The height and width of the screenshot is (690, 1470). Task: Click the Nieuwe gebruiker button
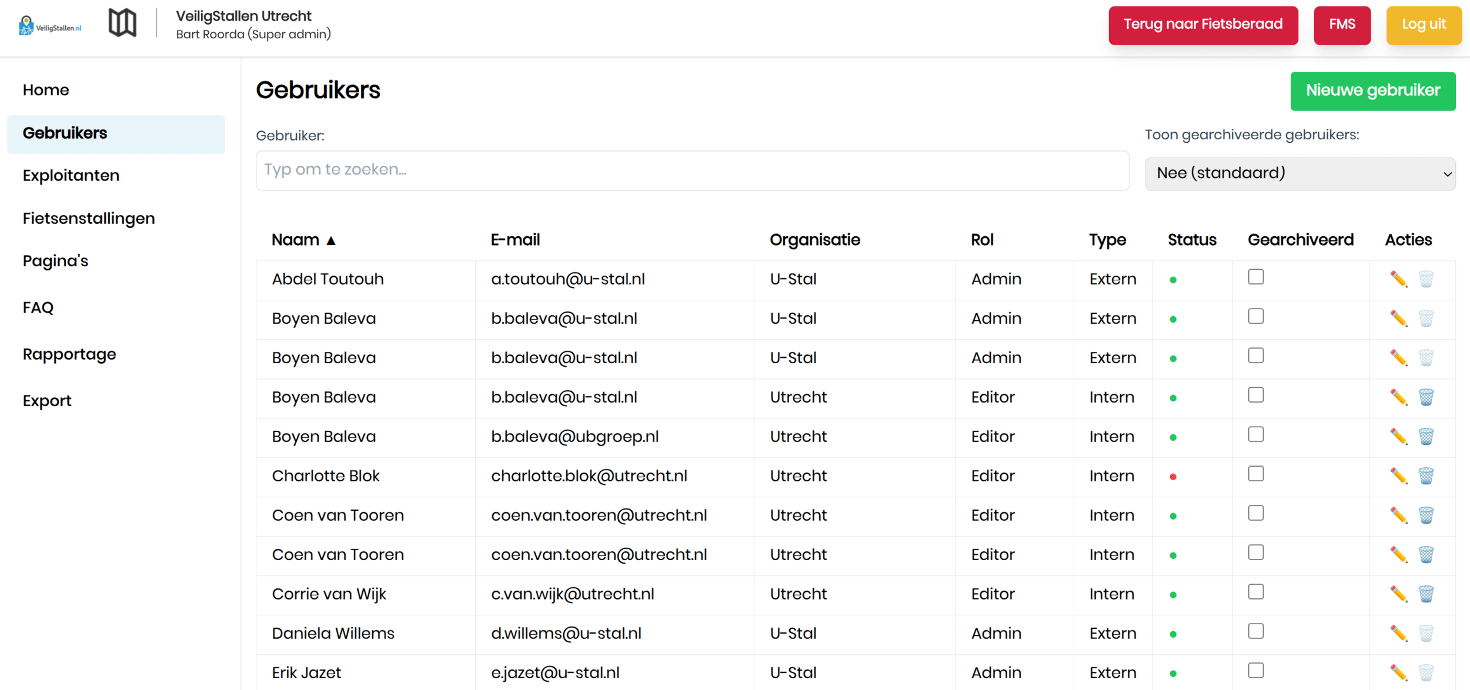coord(1372,91)
